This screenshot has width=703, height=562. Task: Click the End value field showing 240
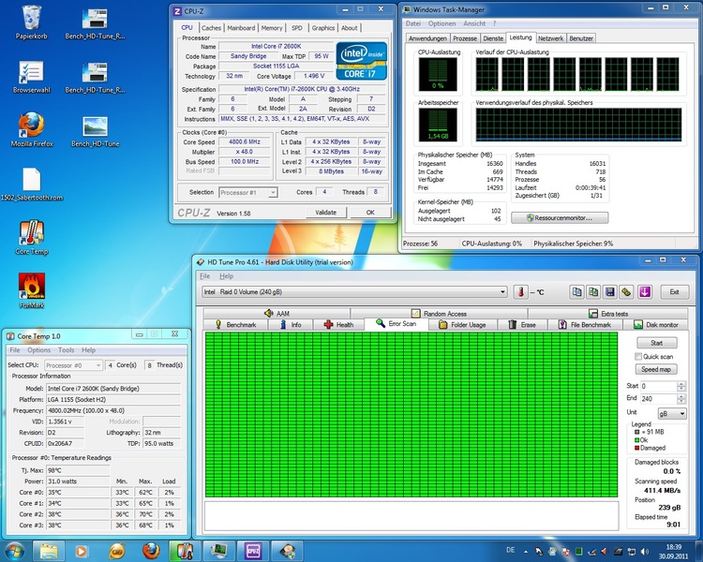tap(659, 399)
